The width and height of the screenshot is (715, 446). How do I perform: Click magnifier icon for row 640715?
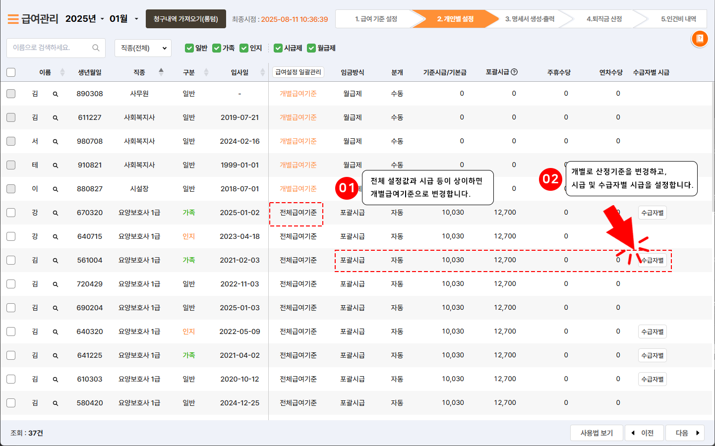(x=56, y=237)
